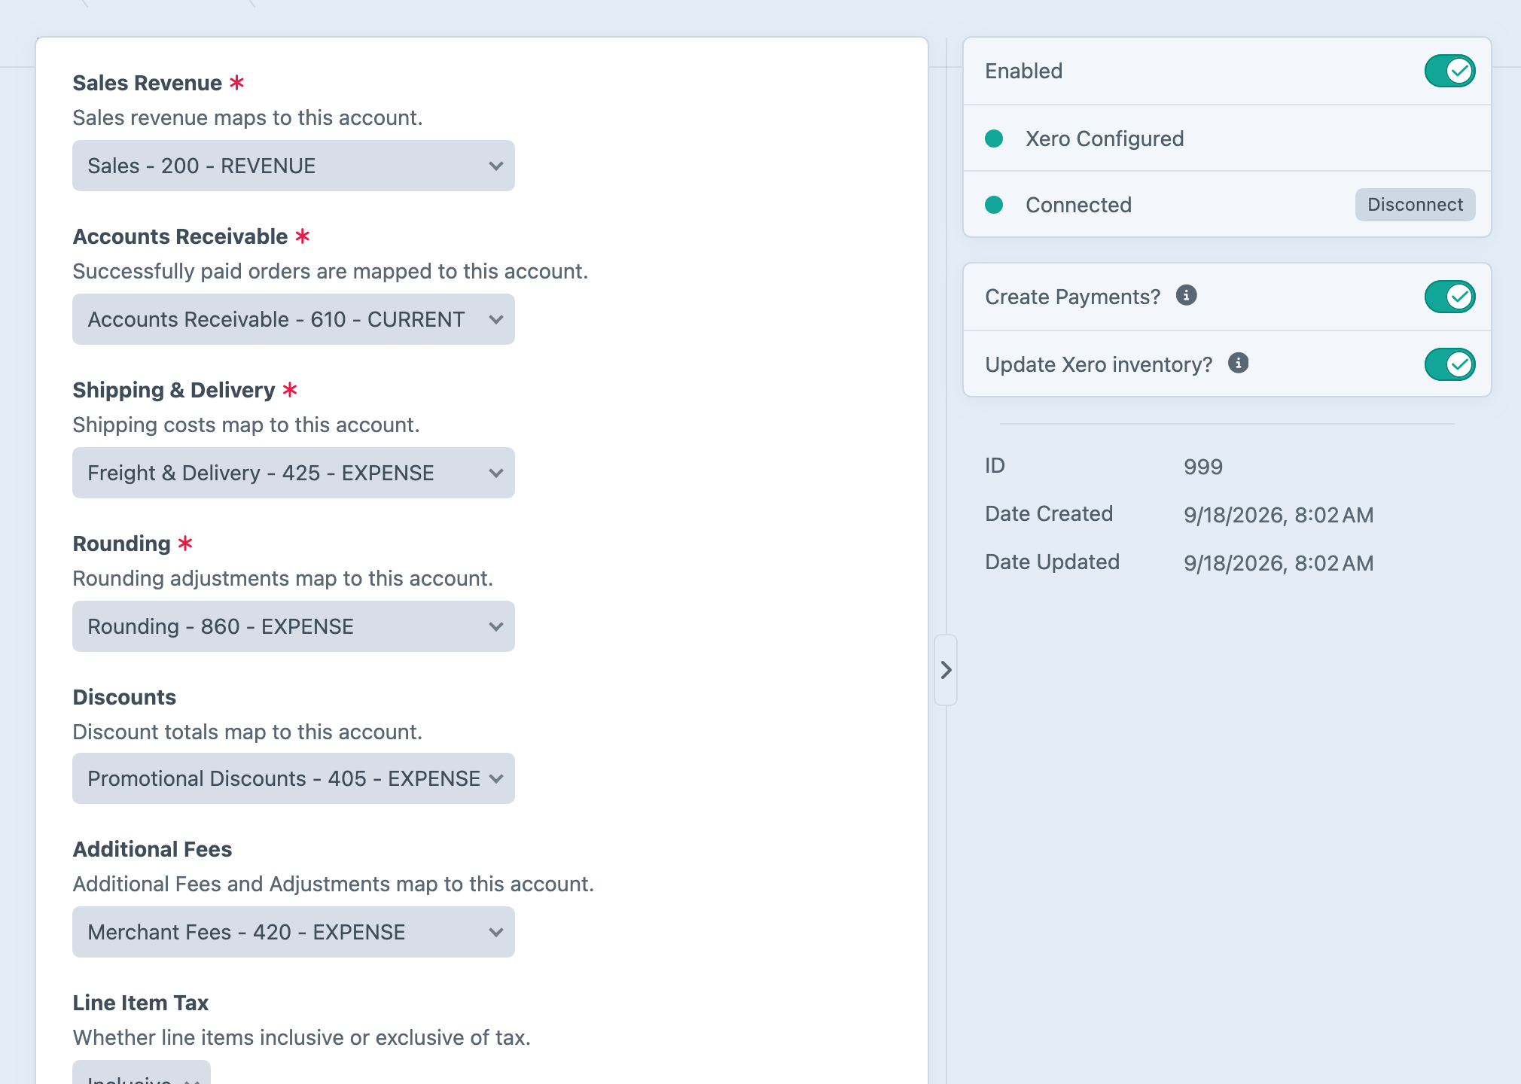Show info for Create Payments

(x=1187, y=295)
